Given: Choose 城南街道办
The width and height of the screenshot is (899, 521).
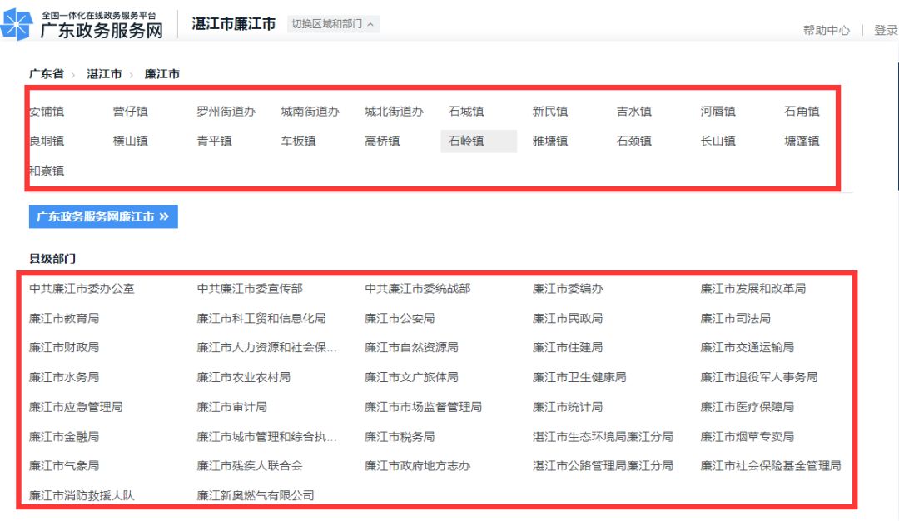Looking at the screenshot, I should 310,112.
